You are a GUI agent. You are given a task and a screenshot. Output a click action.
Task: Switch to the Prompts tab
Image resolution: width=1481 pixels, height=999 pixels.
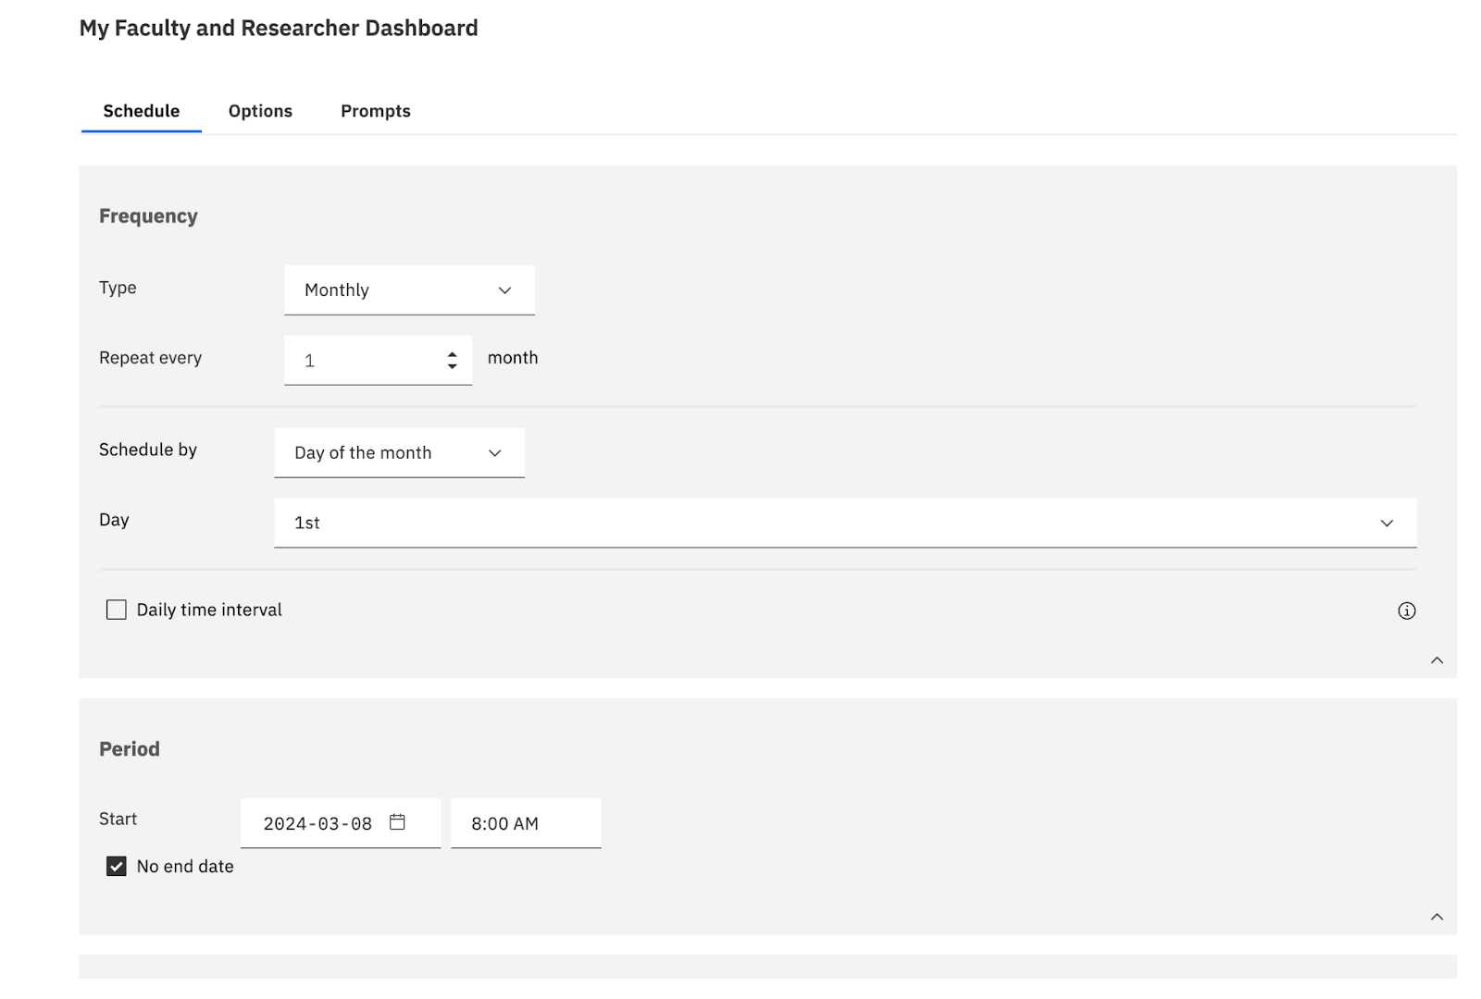pyautogui.click(x=375, y=111)
